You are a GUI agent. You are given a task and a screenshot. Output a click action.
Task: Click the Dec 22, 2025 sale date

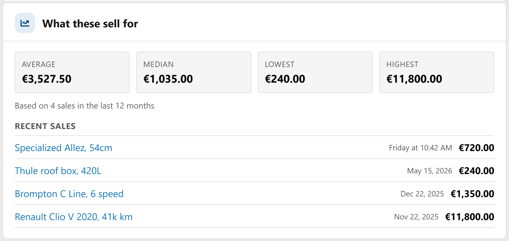[422, 194]
